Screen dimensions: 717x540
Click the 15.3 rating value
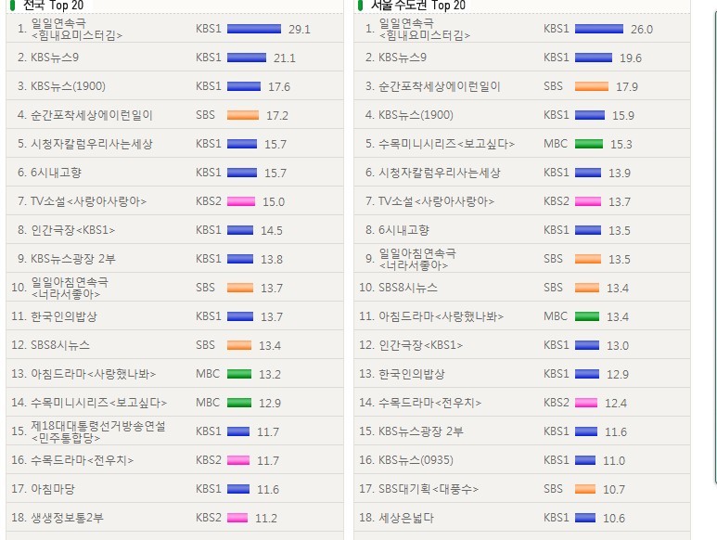pyautogui.click(x=621, y=145)
